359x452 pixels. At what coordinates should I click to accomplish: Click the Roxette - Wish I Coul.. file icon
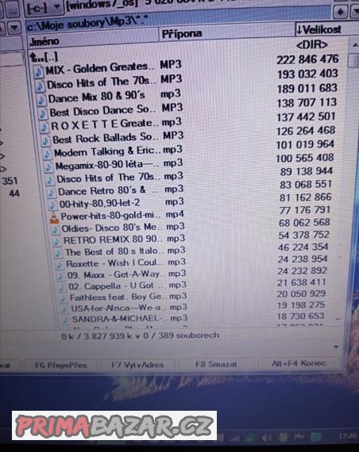(x=60, y=265)
